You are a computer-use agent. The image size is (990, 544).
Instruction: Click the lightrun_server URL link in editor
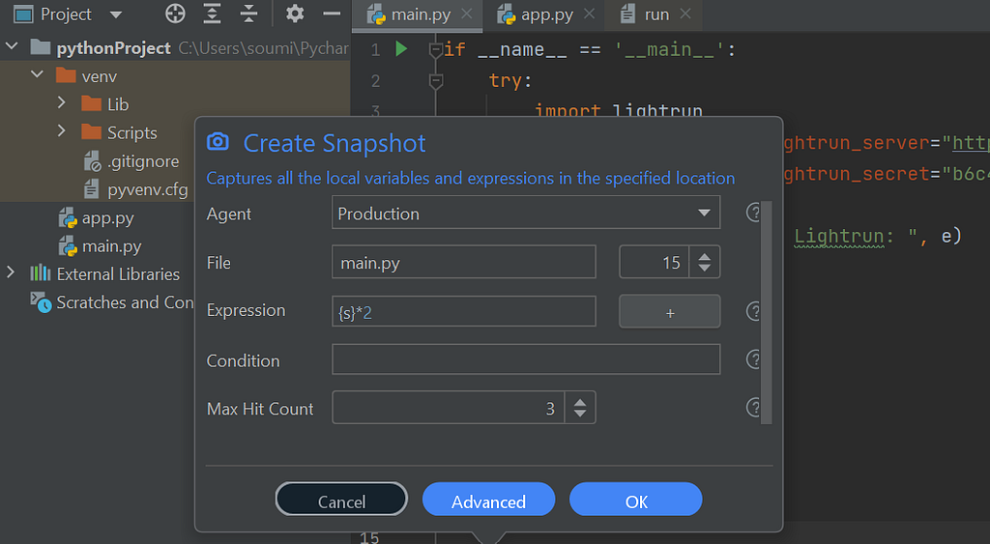971,143
